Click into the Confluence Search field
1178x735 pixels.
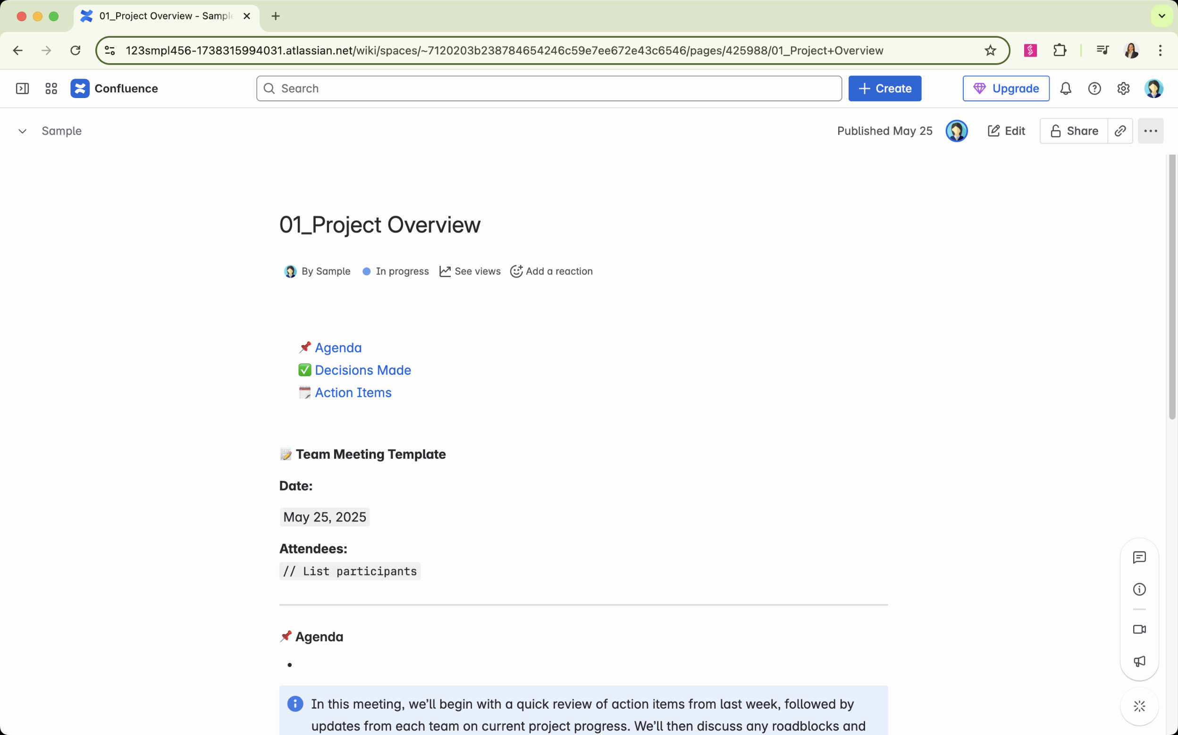549,89
